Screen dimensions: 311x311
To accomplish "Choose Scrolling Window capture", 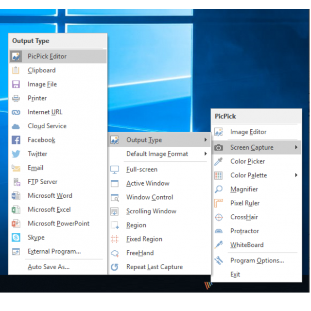I will (159, 211).
